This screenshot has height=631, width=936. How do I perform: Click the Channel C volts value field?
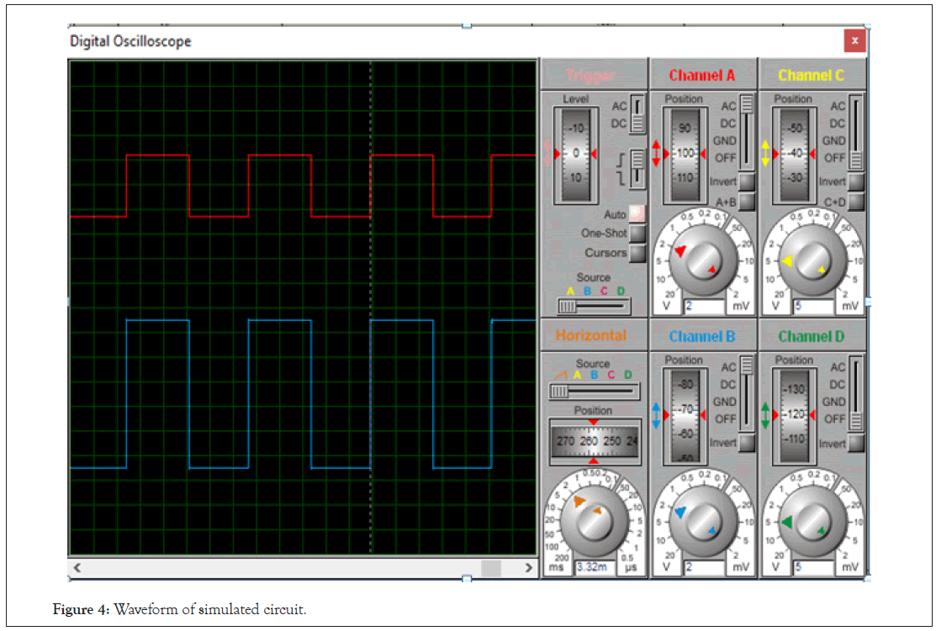point(813,307)
